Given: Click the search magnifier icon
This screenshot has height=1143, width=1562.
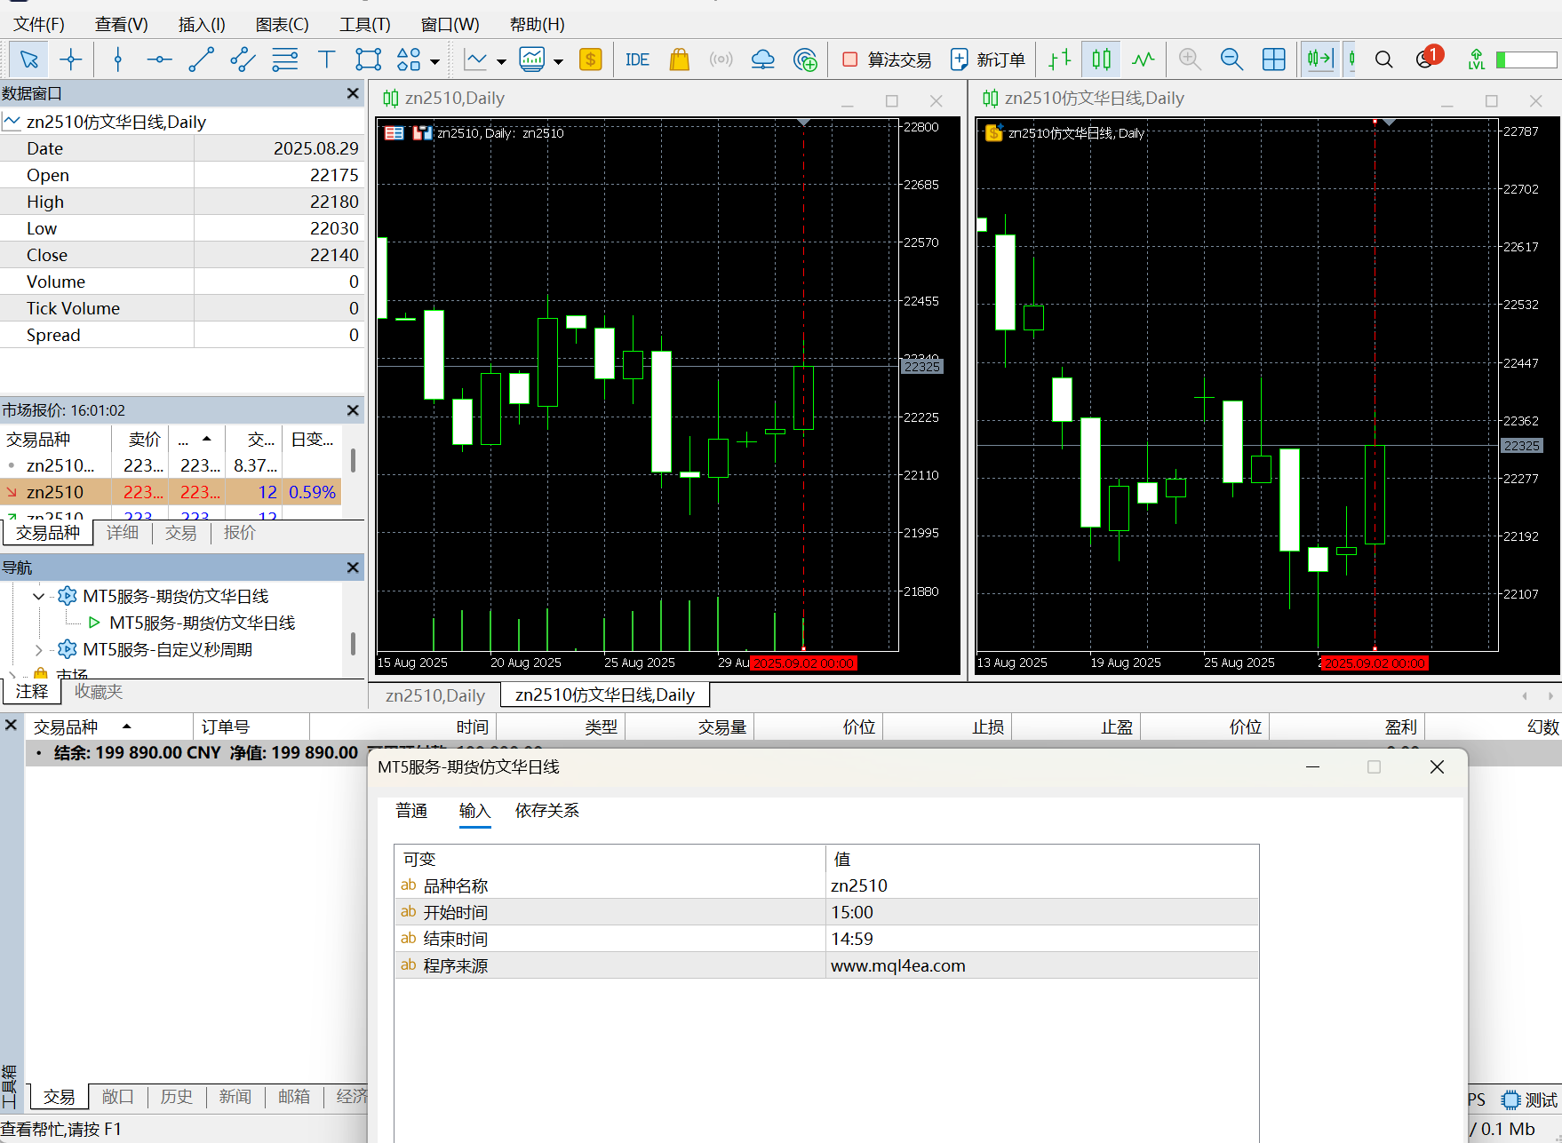Looking at the screenshot, I should pyautogui.click(x=1383, y=60).
